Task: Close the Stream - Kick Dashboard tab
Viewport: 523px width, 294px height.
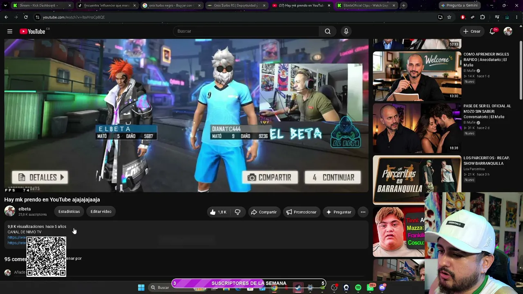Action: 69,5
